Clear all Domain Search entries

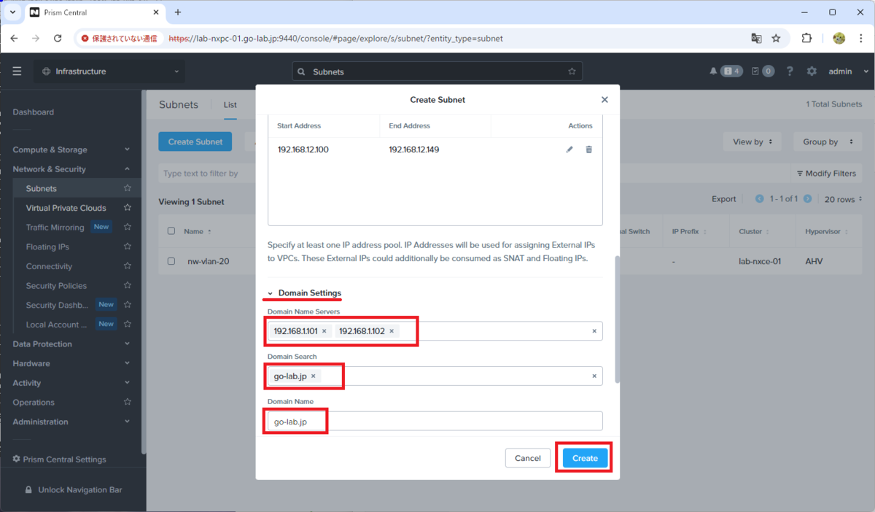tap(594, 376)
